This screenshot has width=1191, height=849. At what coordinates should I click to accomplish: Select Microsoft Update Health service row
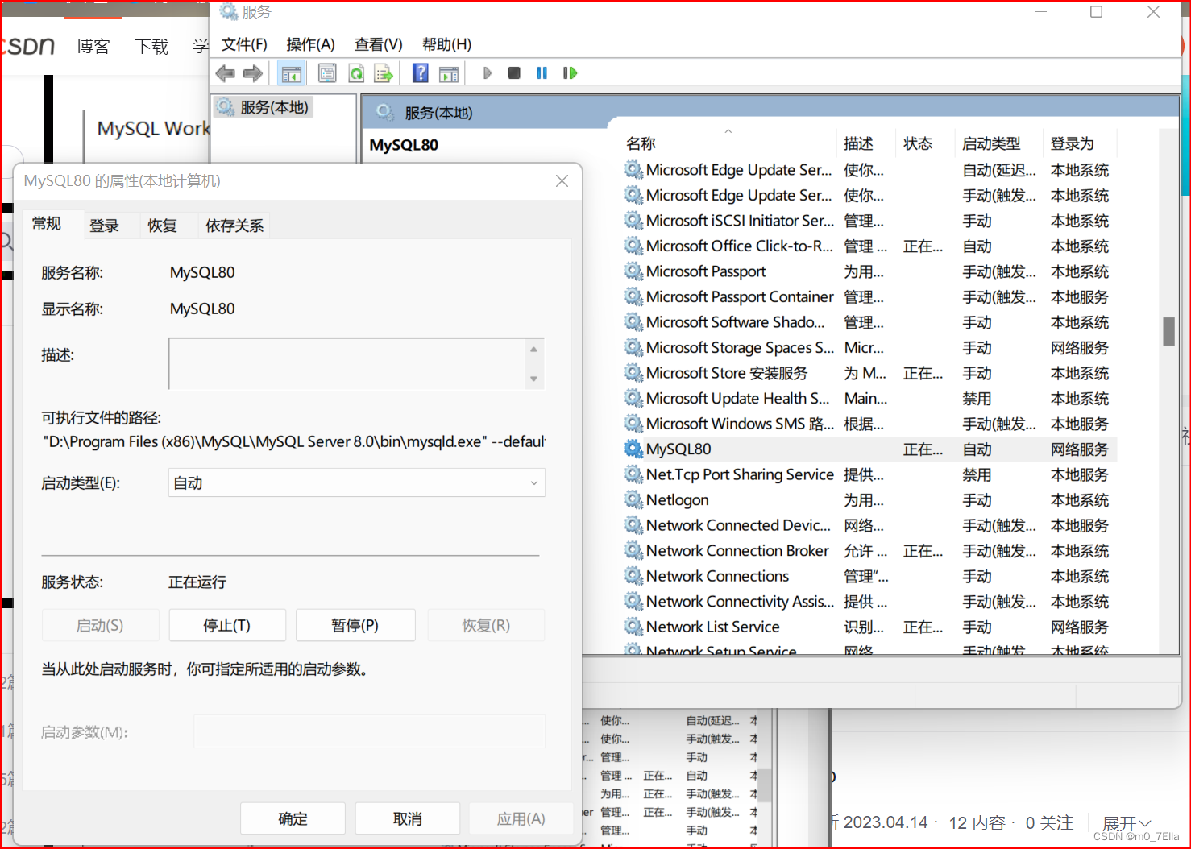pyautogui.click(x=869, y=399)
